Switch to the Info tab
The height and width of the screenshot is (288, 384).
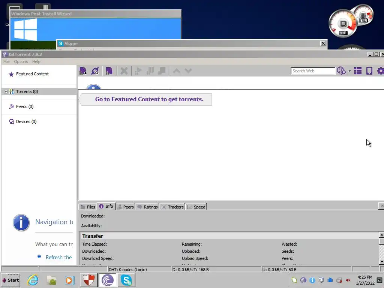click(x=106, y=207)
